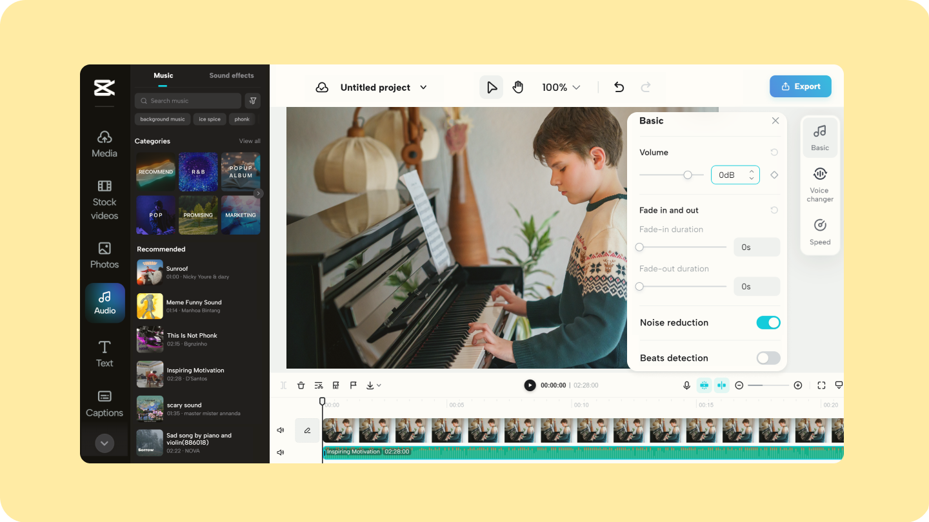Toggle the timeline preview axis button
The height and width of the screenshot is (522, 929).
tap(721, 385)
